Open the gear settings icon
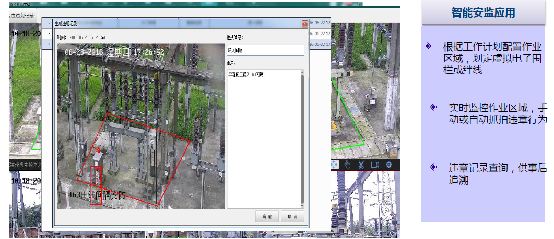Image resolution: width=554 pixels, height=239 pixels. coord(388,165)
